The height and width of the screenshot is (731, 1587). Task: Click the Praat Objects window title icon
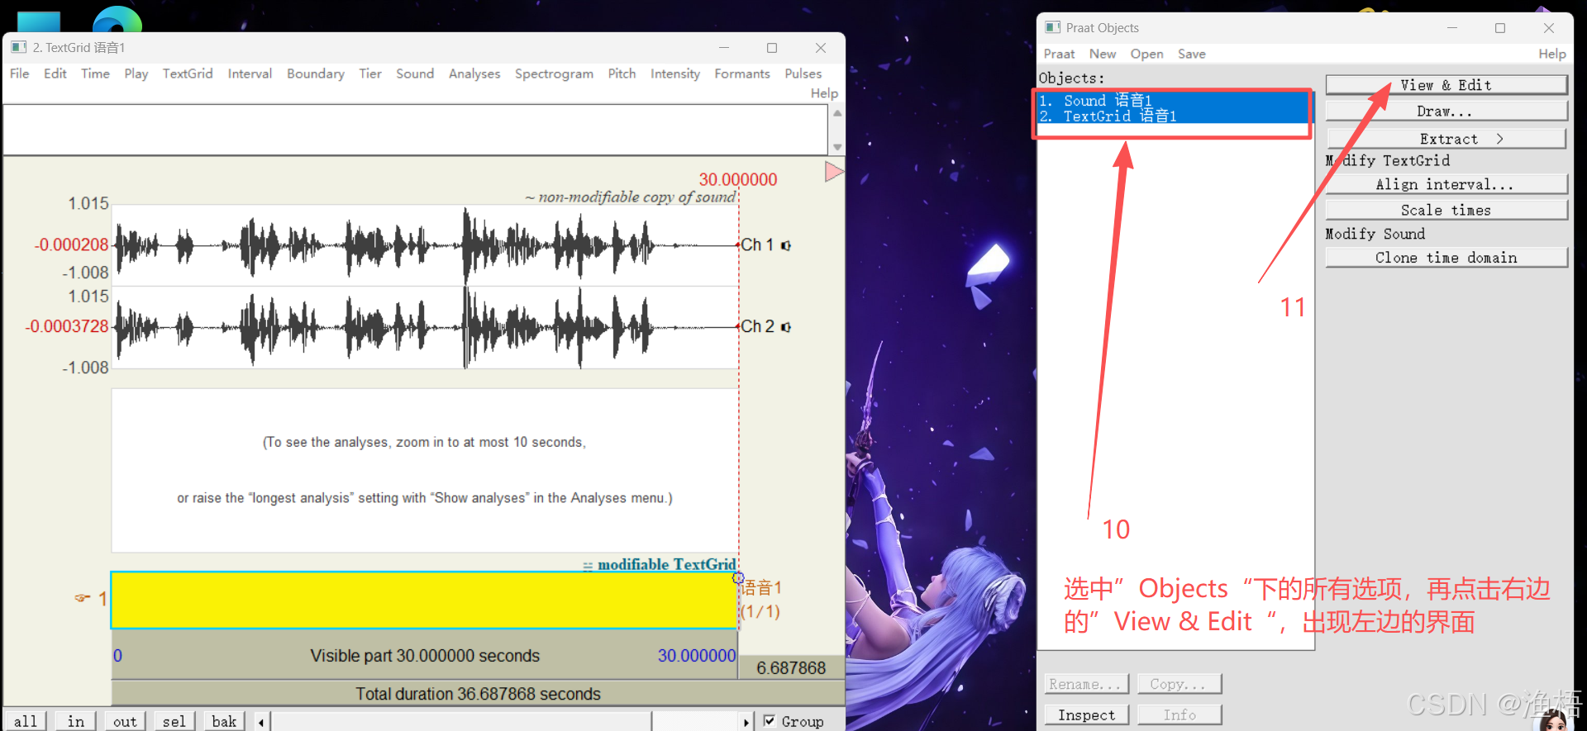pyautogui.click(x=1052, y=28)
